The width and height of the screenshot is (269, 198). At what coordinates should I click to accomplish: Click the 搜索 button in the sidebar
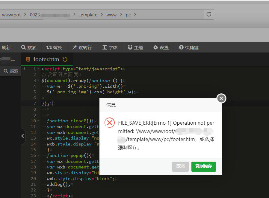[x=11, y=71]
